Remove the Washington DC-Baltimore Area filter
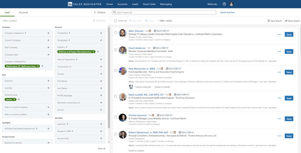301x153 pixels. pos(38,66)
